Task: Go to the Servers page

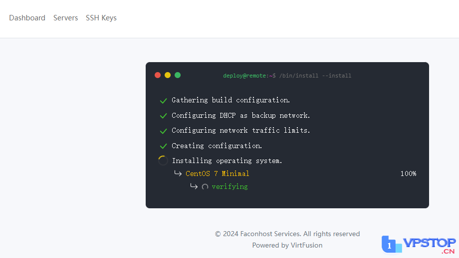Action: pos(65,18)
